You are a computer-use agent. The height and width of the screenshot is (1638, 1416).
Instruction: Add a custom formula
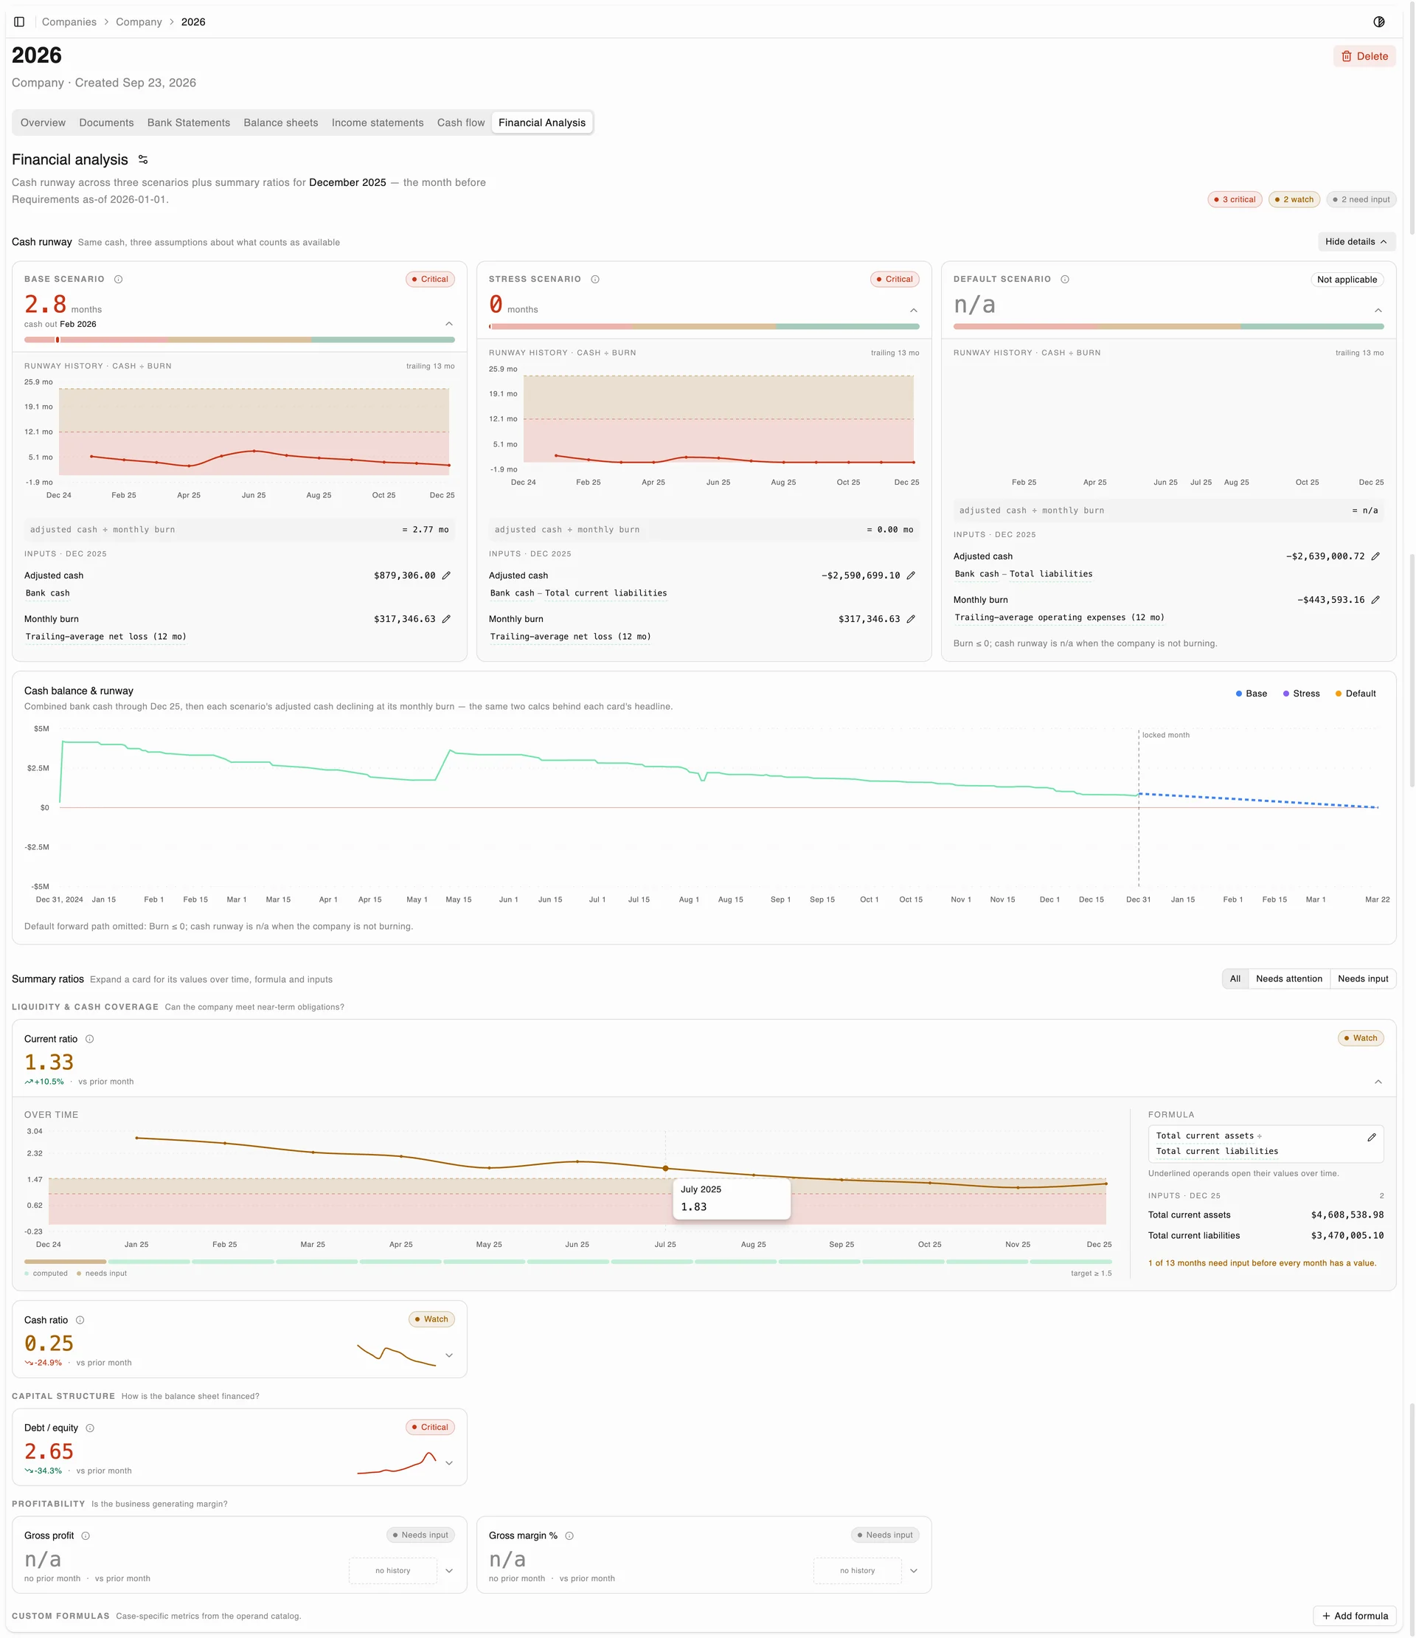coord(1354,1616)
